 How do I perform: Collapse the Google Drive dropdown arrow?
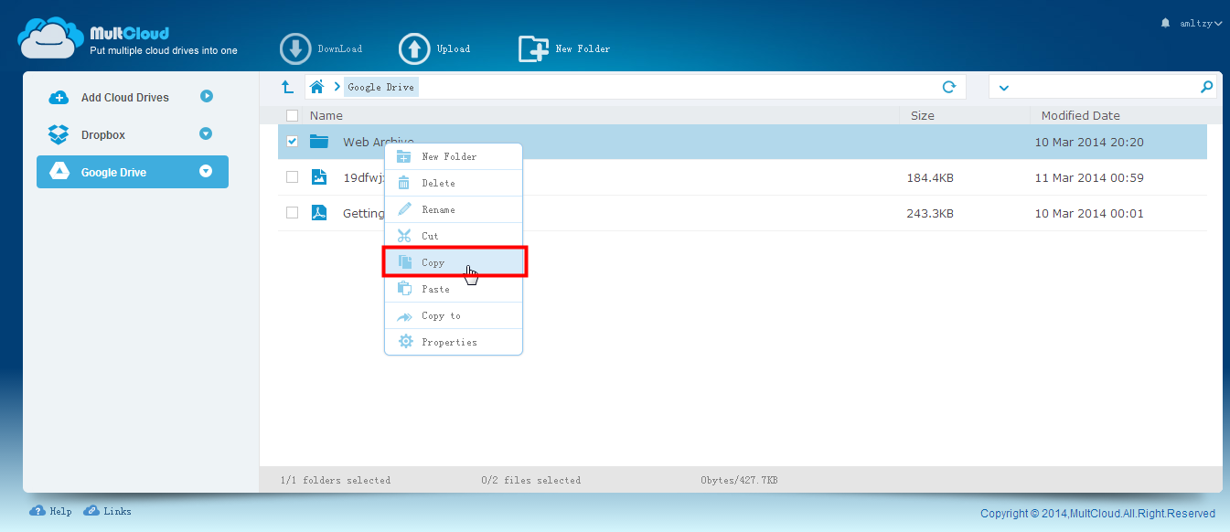(206, 171)
